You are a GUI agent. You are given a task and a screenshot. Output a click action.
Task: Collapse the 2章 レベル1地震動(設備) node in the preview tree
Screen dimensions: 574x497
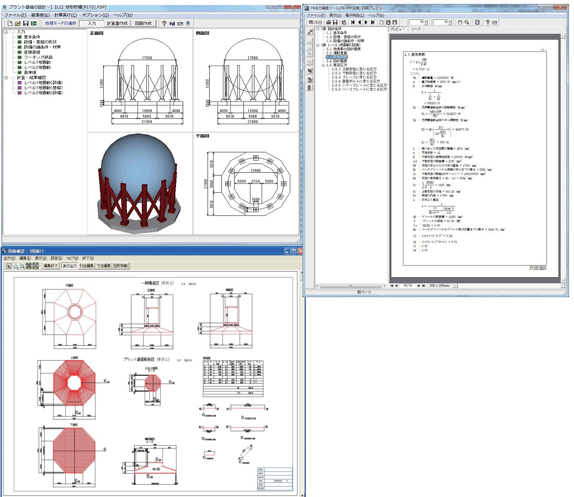(x=318, y=45)
